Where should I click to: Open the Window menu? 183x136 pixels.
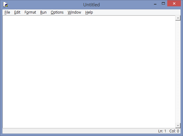tap(74, 12)
